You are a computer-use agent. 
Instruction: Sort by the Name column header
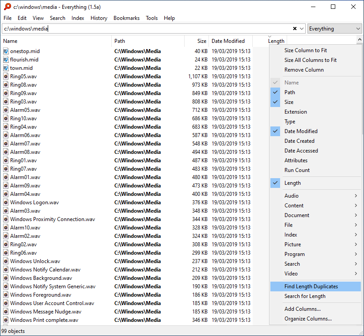(x=57, y=41)
